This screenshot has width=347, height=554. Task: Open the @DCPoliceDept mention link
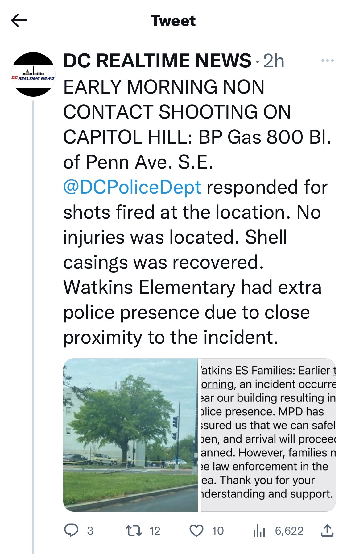132,187
